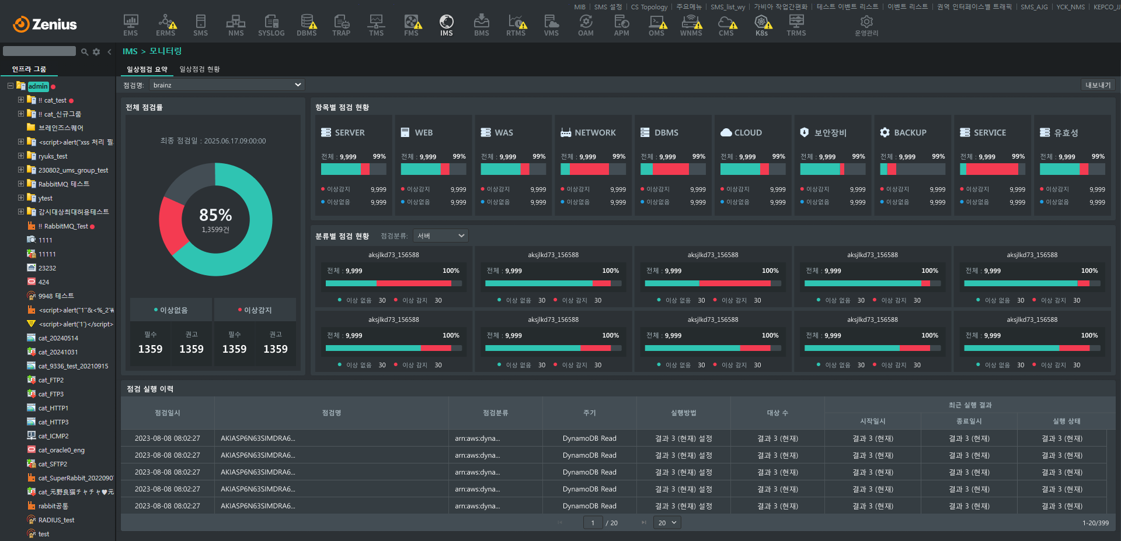
Task: Click the 이상없음 summary button
Action: click(x=171, y=310)
